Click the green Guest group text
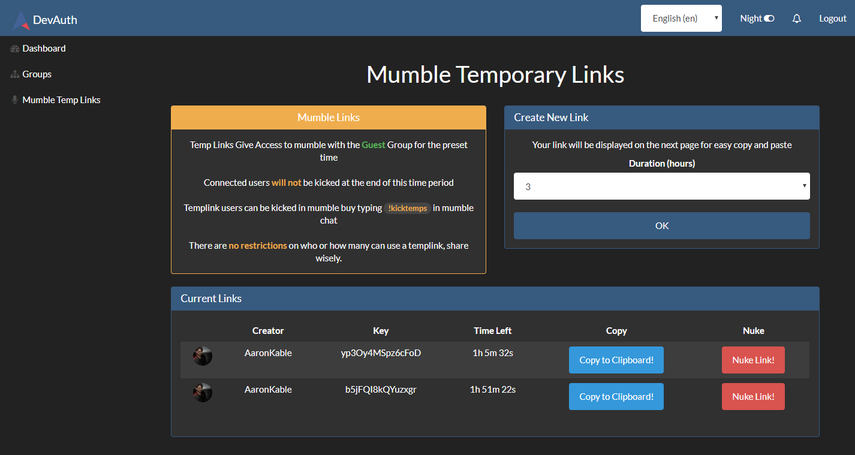Image resolution: width=855 pixels, height=455 pixels. point(374,145)
